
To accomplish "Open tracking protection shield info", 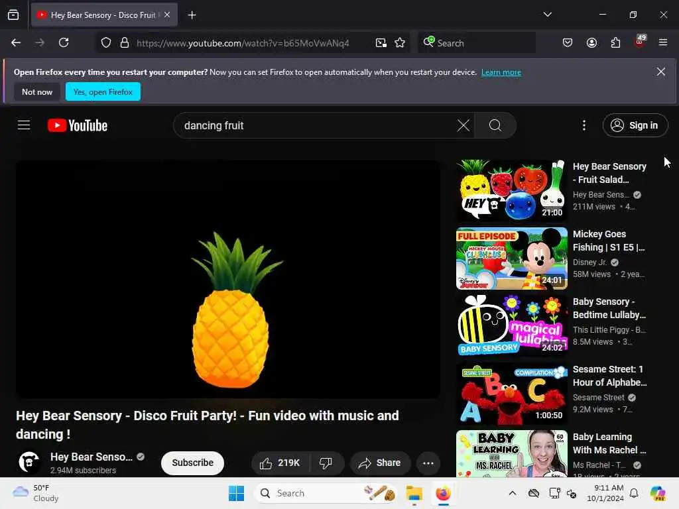I will coord(106,43).
